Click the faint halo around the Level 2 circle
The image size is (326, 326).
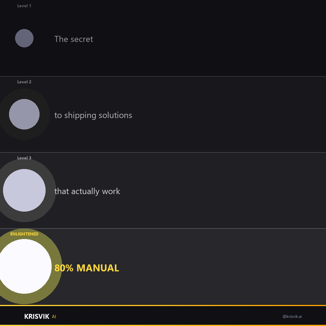tap(45, 114)
